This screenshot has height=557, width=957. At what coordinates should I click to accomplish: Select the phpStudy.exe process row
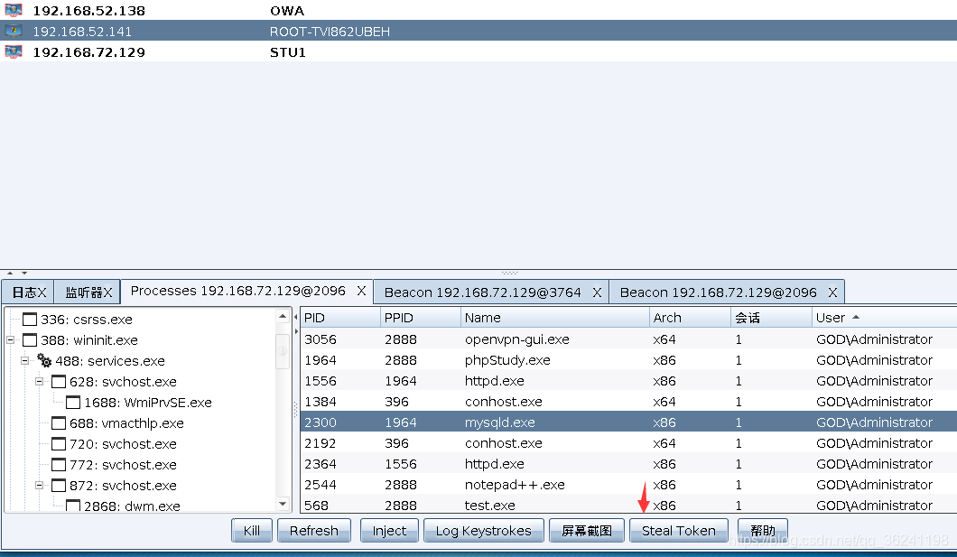pyautogui.click(x=628, y=360)
